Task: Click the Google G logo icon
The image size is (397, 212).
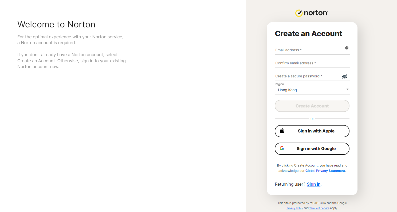Action: click(282, 148)
